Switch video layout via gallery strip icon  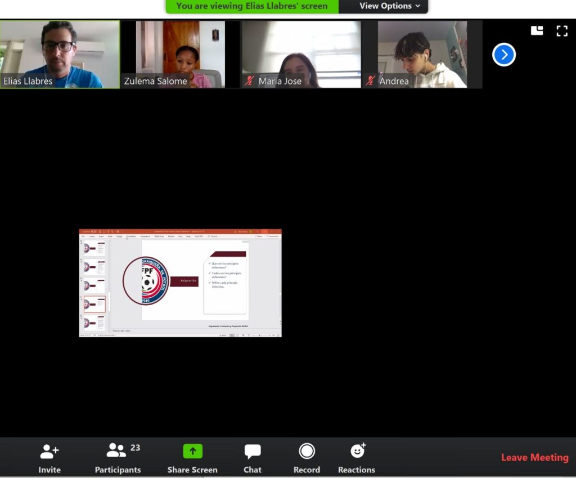point(537,31)
